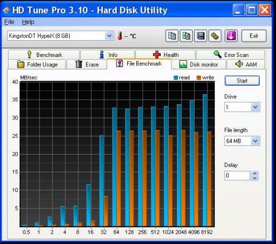Close the HD Tune Pro window
This screenshot has width=276, height=244.
265,10
